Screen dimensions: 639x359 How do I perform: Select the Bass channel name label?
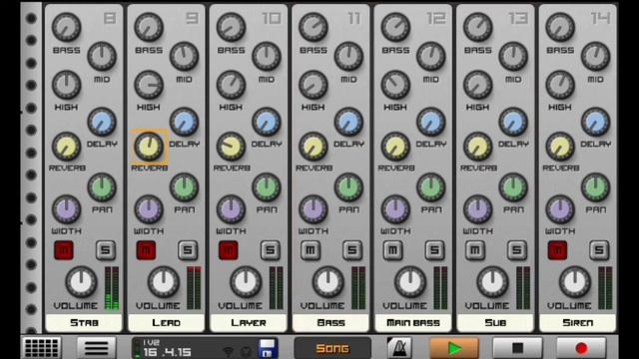[x=330, y=323]
